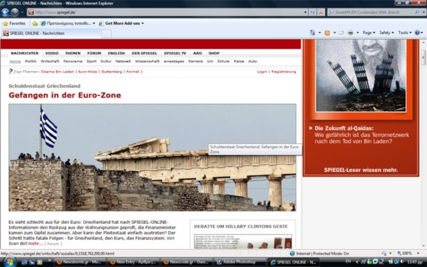Open the Gefangen in der Euro-Zone headline
Viewport: 427px width, 267px height.
tap(65, 95)
